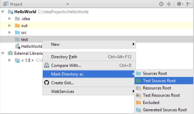Viewport: 194px width, 114px height.
Task: Click the C:\IdeaProjects\HelloWorld path text
Action: pyautogui.click(x=63, y=12)
